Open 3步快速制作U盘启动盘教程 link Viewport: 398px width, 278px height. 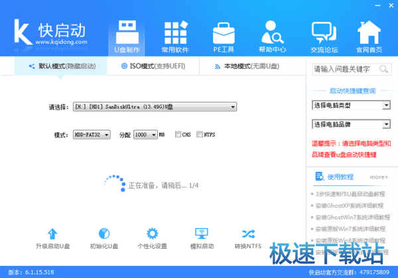(350, 194)
